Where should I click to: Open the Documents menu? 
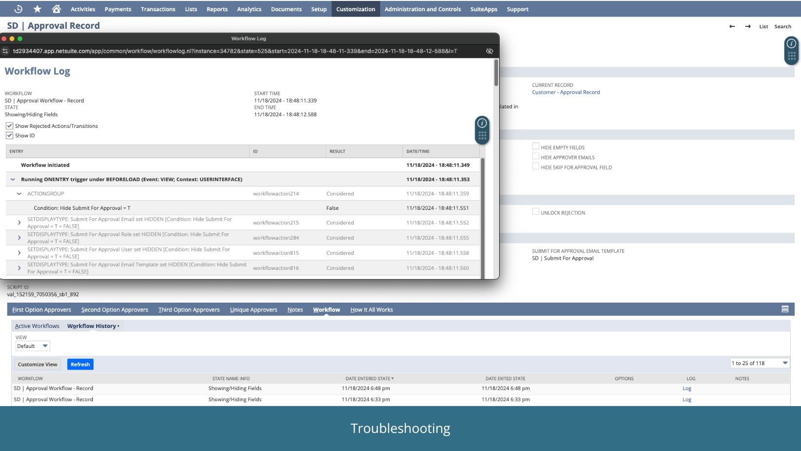[286, 9]
